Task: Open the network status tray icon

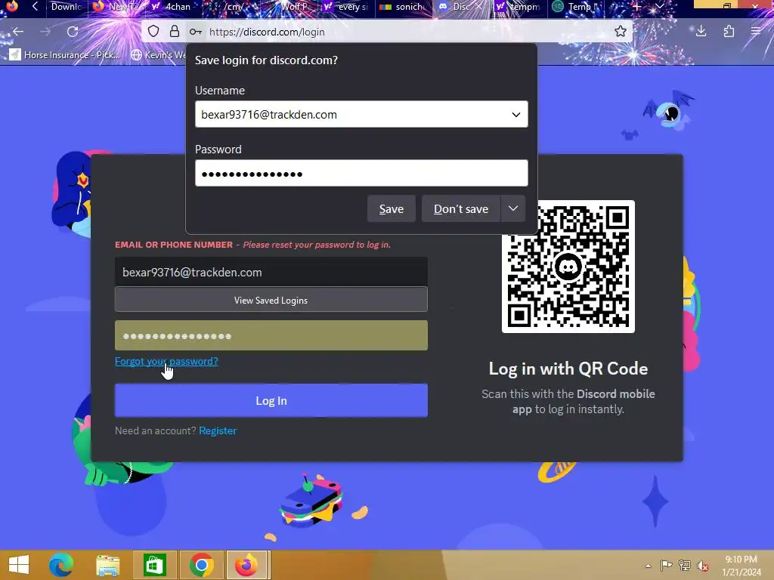Action: pos(685,565)
